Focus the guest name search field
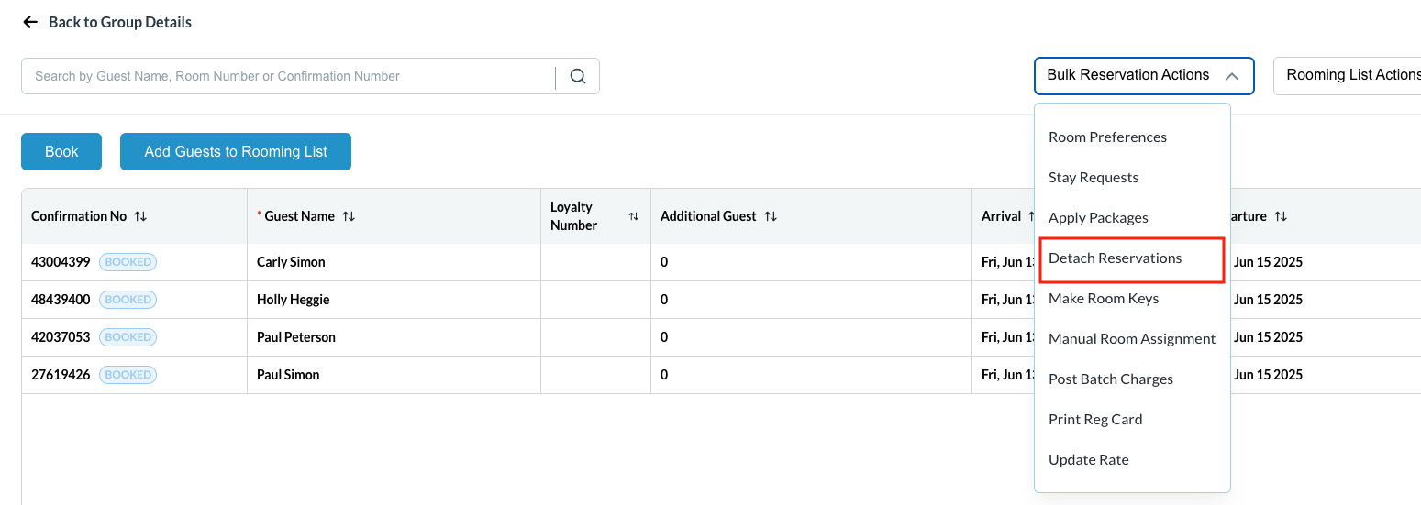This screenshot has height=505, width=1421. (289, 76)
